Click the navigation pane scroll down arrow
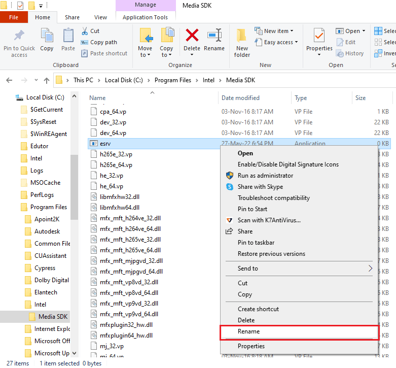Image resolution: width=396 pixels, height=368 pixels. pos(74,353)
